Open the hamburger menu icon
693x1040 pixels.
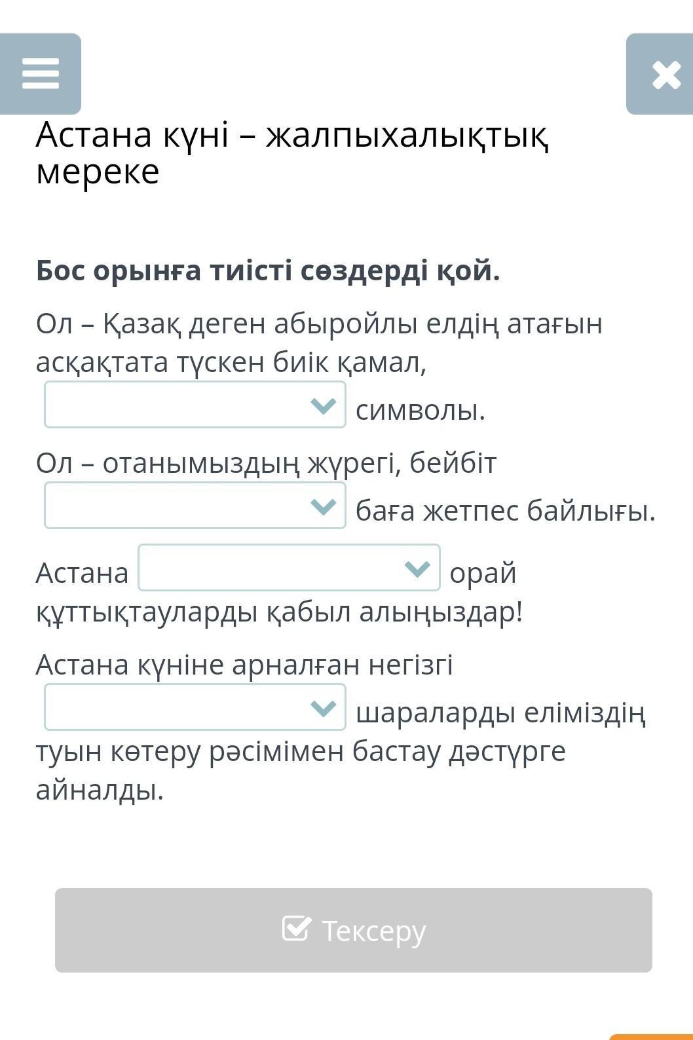point(41,74)
